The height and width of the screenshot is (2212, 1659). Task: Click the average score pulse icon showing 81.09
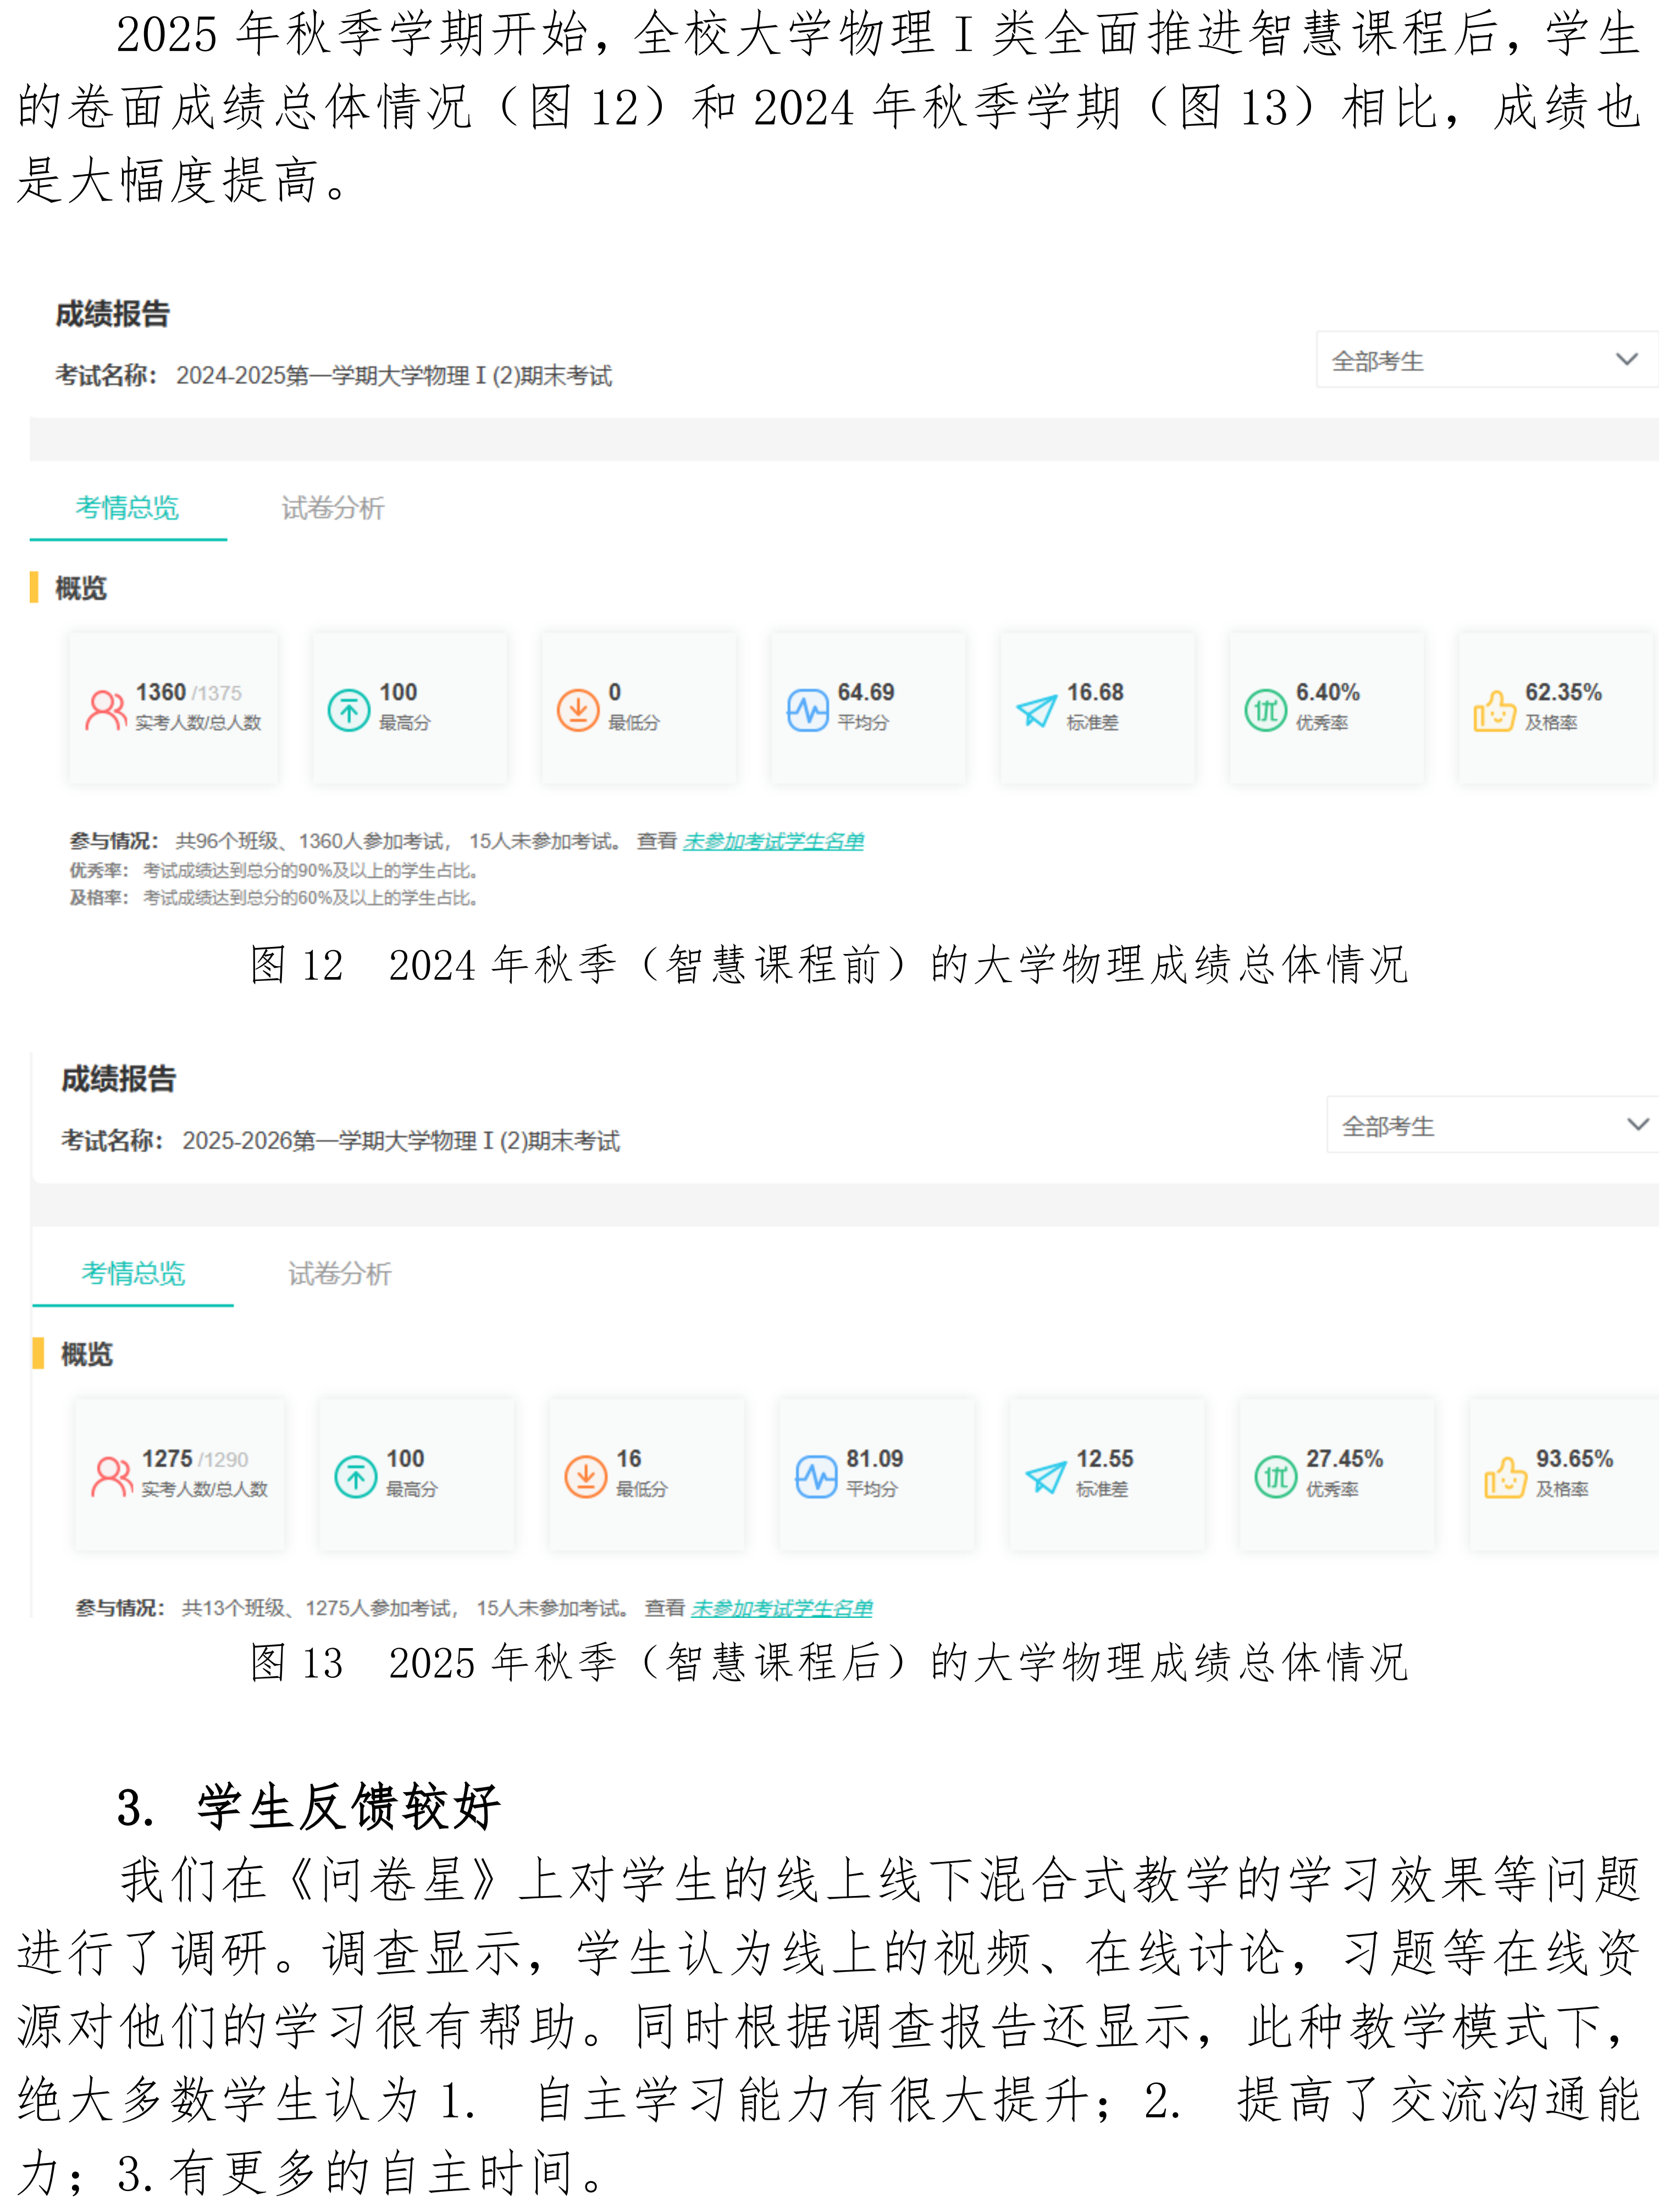816,1476
